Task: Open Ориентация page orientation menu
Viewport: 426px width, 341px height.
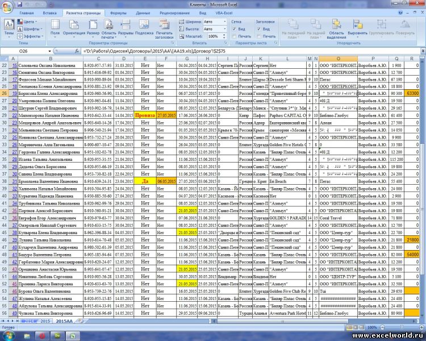Action: tap(74, 29)
